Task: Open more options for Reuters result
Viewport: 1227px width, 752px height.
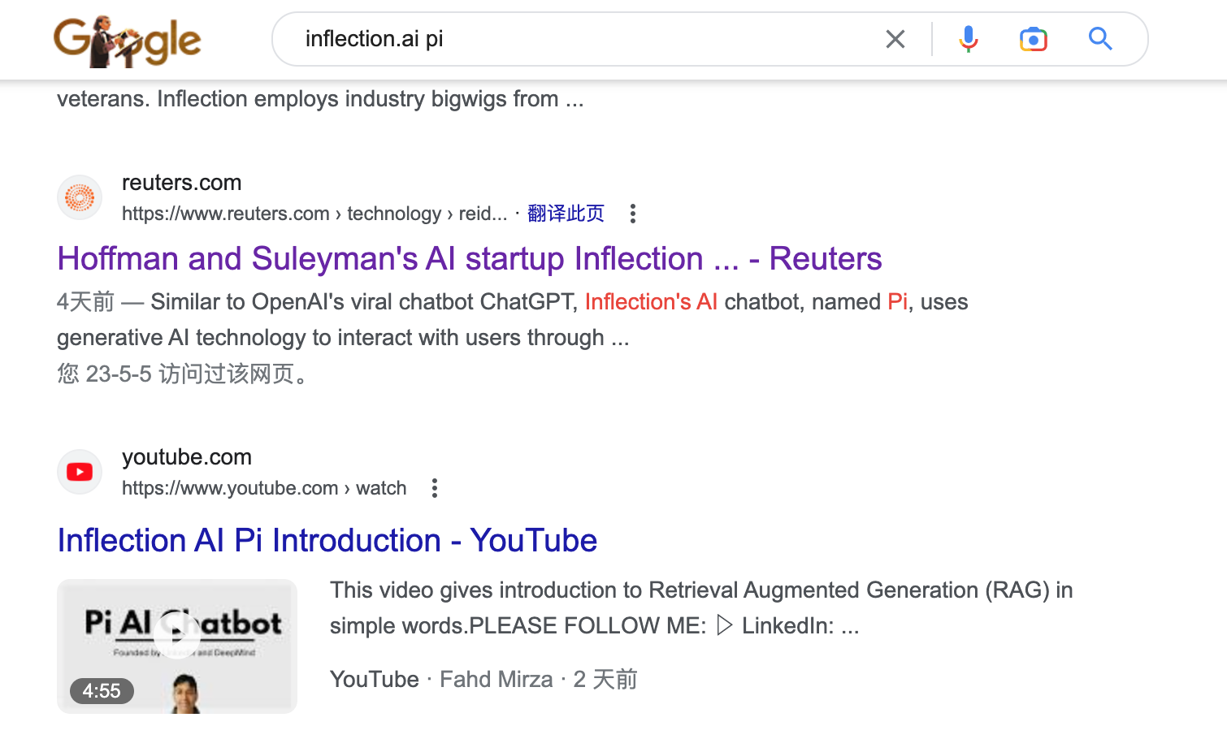Action: 632,214
